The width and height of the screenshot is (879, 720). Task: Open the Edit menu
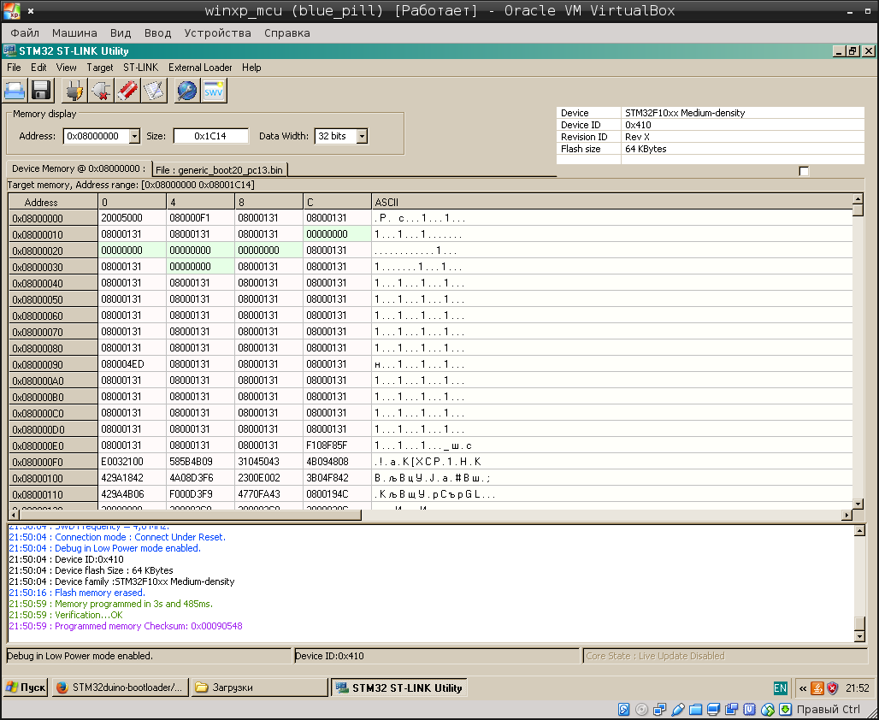click(38, 68)
